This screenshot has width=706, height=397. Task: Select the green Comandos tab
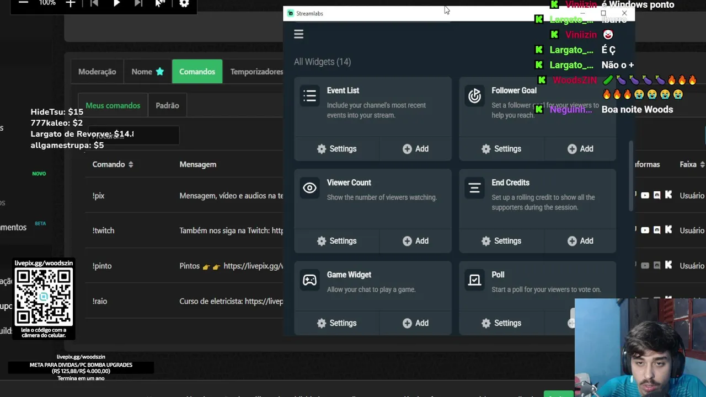click(197, 72)
